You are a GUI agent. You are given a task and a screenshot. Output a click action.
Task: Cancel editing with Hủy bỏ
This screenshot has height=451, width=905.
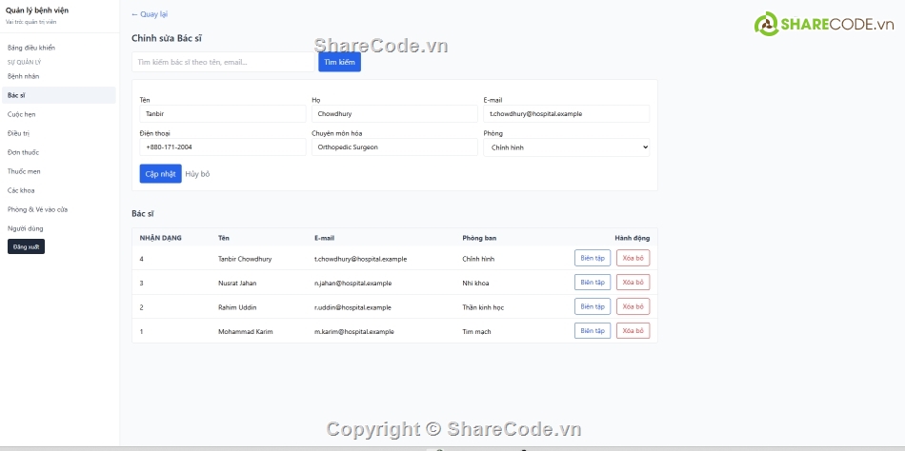(x=197, y=173)
